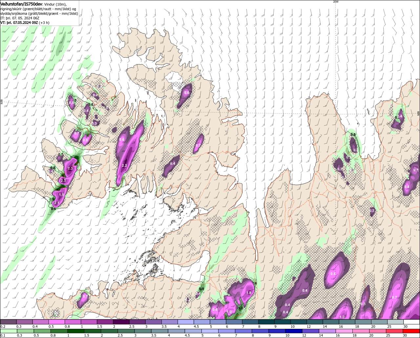Click the dark teal swatch labeled 9 in the snow scale
This screenshot has height=338, width=420.
coord(283,322)
